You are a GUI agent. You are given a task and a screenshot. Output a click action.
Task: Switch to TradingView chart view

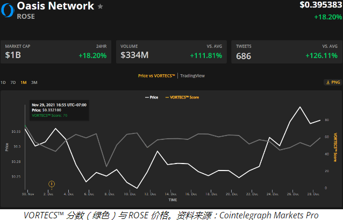tap(192, 76)
